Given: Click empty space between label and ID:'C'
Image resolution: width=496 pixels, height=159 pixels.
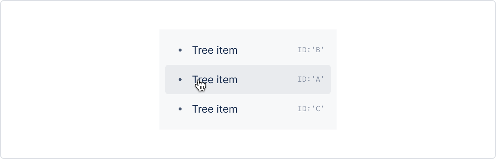Looking at the screenshot, I should coord(268,109).
